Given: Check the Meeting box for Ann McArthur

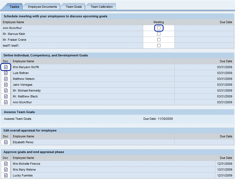Looking at the screenshot, I should (x=159, y=28).
